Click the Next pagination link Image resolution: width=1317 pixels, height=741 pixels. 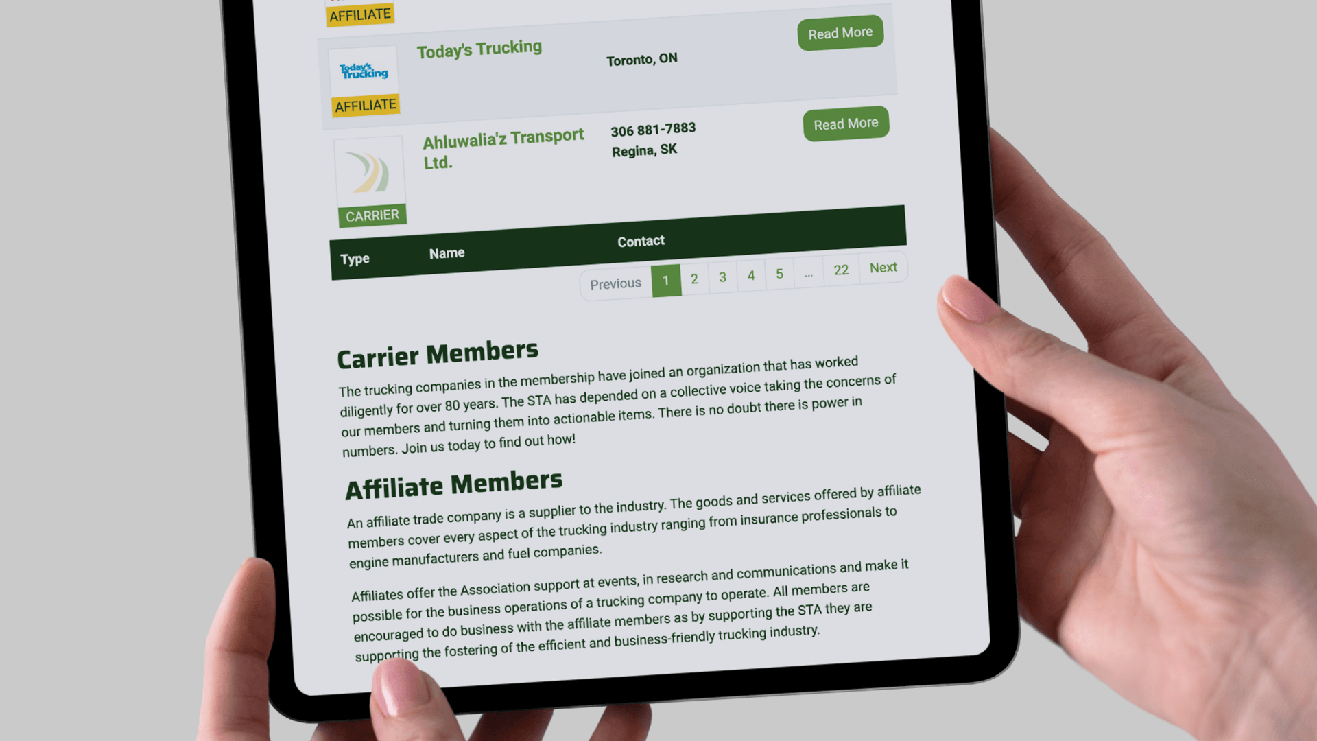[883, 267]
